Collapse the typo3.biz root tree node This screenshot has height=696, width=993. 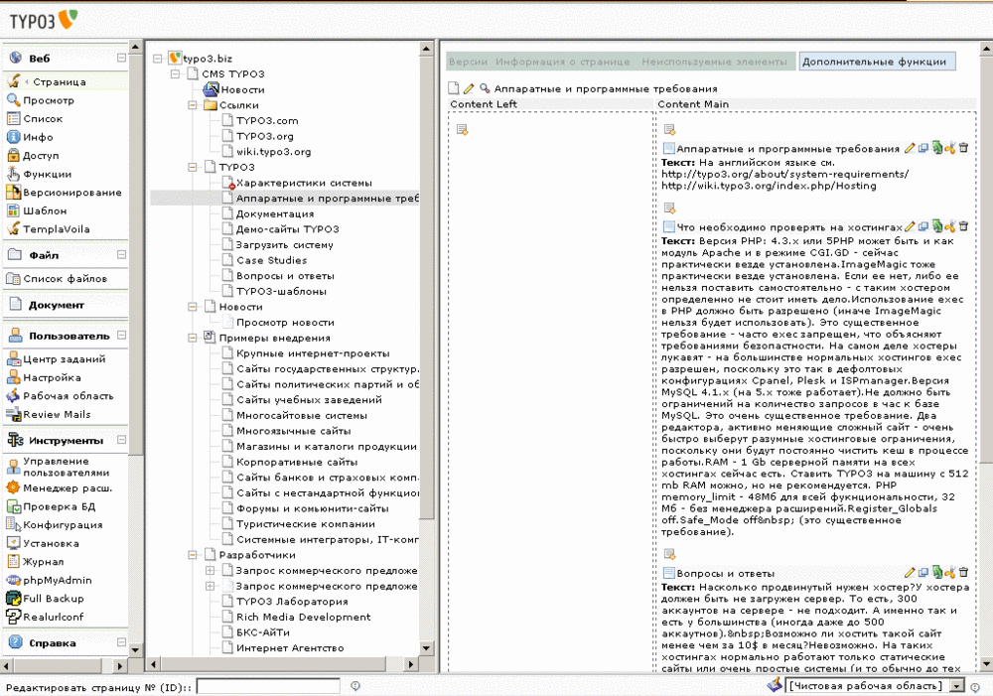tap(158, 59)
